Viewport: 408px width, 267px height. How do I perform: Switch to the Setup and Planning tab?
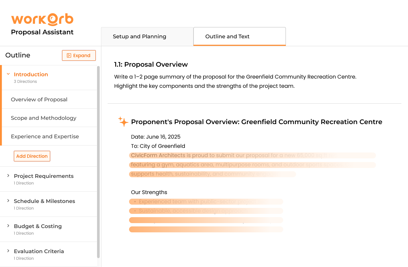(139, 36)
